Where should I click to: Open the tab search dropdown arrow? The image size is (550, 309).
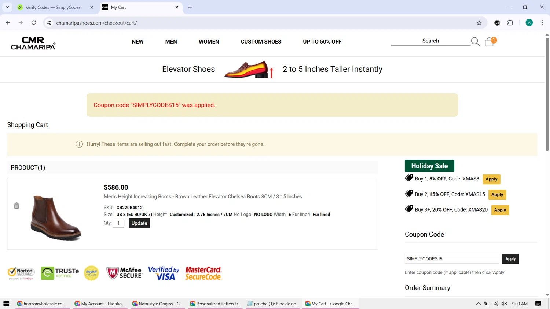[7, 7]
